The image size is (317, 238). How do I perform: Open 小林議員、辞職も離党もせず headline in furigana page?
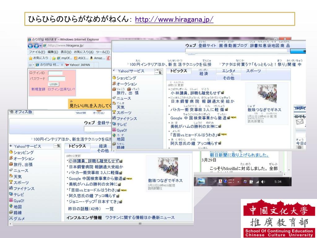click(x=195, y=93)
